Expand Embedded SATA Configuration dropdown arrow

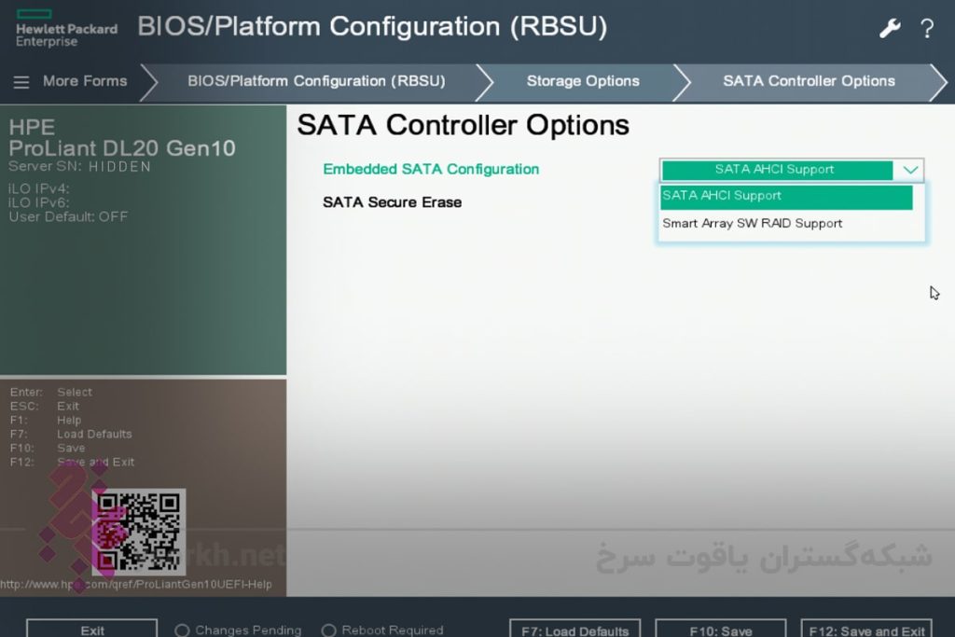click(910, 170)
